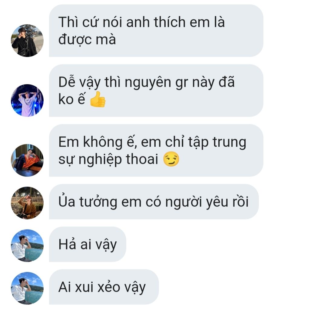Viewport: 327px width, 309px height.
Task: Select message 'Ủa tưởng em có người yêu rồi'
Action: pyautogui.click(x=154, y=202)
